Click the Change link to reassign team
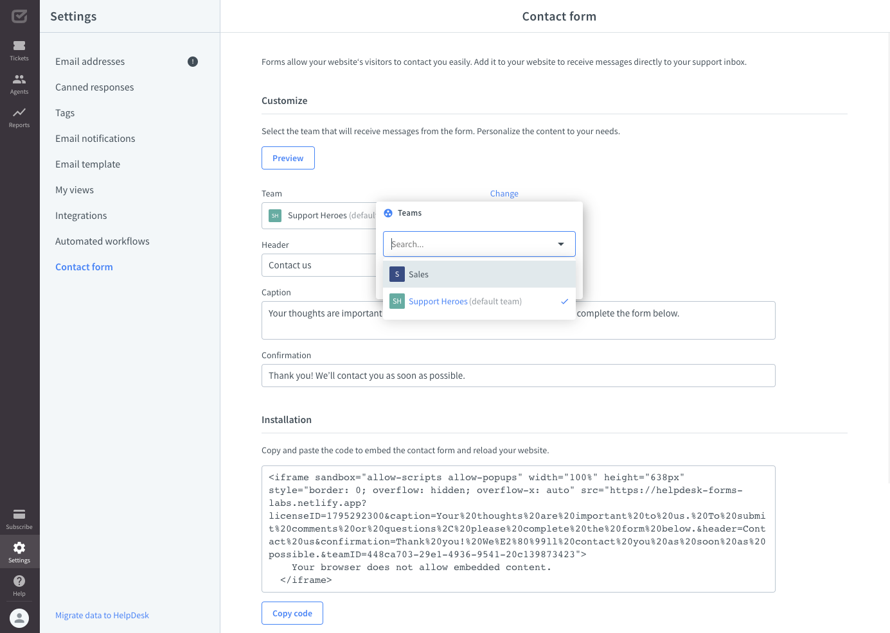The width and height of the screenshot is (890, 633). (x=504, y=193)
